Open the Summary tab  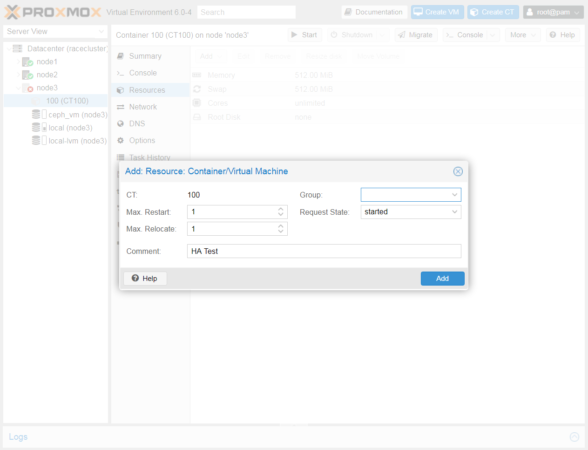[150, 56]
